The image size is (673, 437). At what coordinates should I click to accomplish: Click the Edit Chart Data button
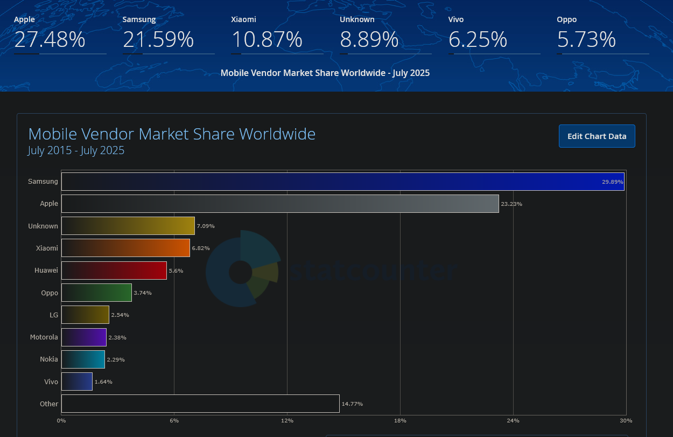[597, 136]
